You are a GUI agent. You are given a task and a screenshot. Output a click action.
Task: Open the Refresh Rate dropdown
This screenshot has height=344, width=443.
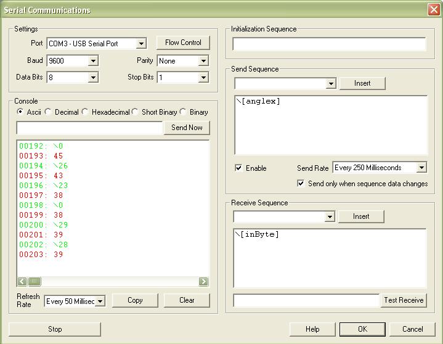click(x=100, y=301)
